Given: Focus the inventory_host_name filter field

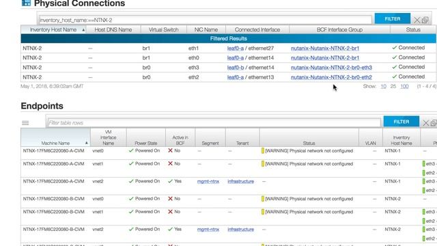Looking at the screenshot, I should (x=205, y=20).
